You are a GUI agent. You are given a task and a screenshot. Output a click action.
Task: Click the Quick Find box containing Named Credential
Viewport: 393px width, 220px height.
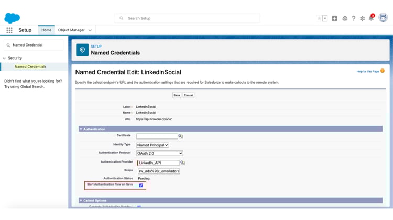[34, 45]
